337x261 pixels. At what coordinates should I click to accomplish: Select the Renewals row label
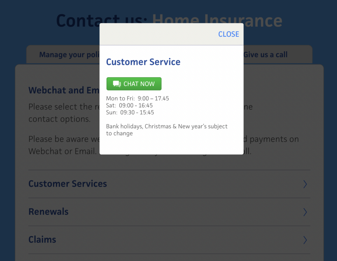48,212
